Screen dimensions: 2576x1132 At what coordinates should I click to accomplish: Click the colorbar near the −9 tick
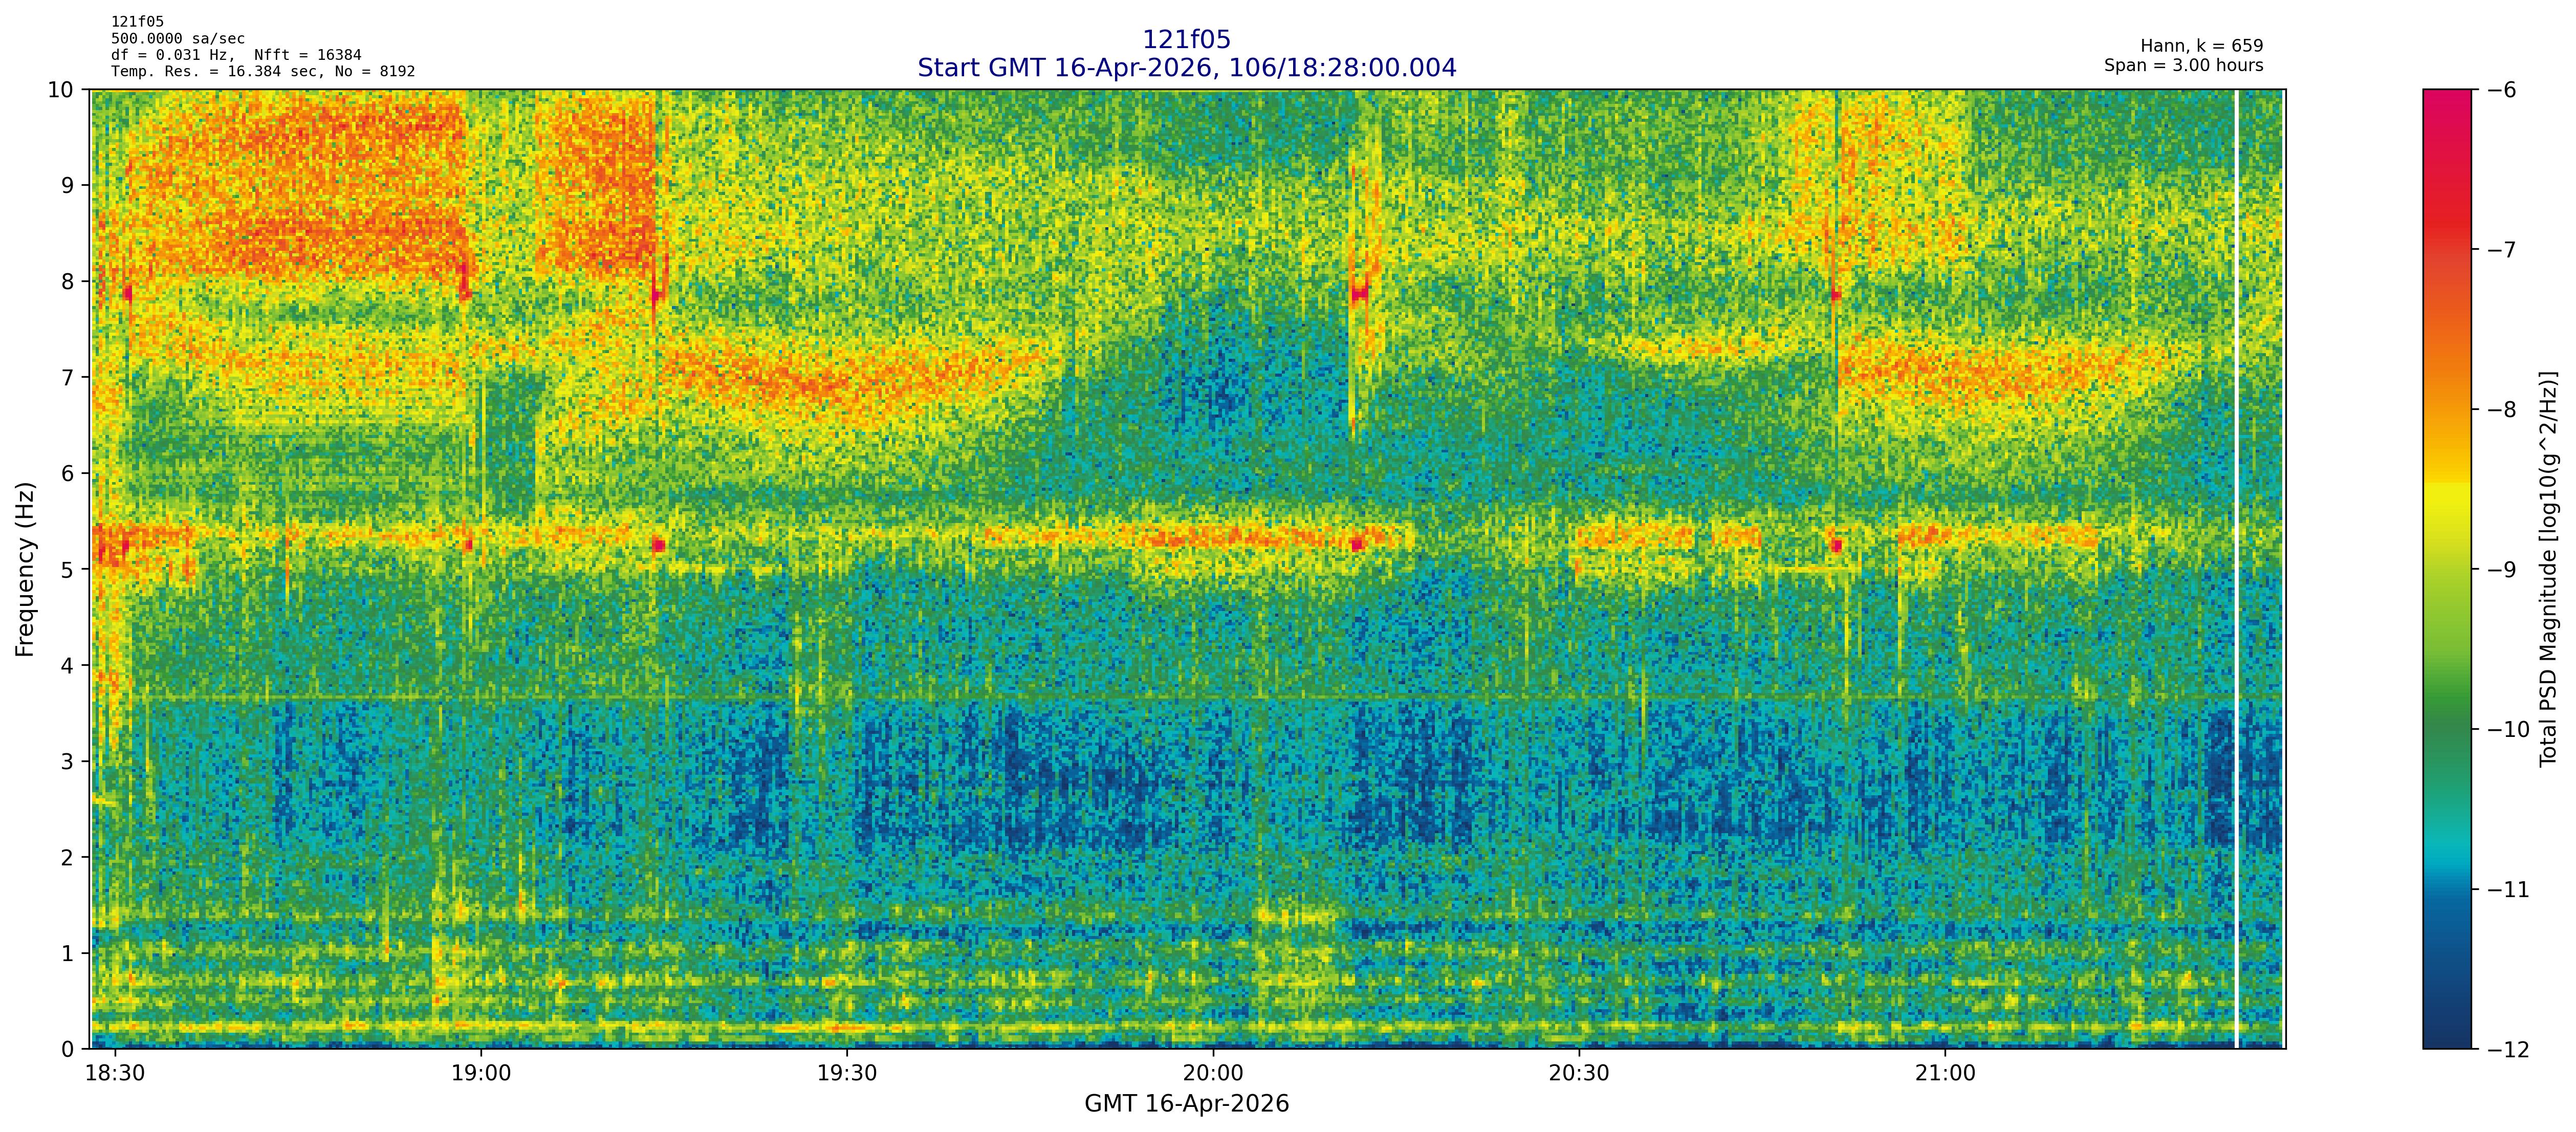click(2446, 569)
